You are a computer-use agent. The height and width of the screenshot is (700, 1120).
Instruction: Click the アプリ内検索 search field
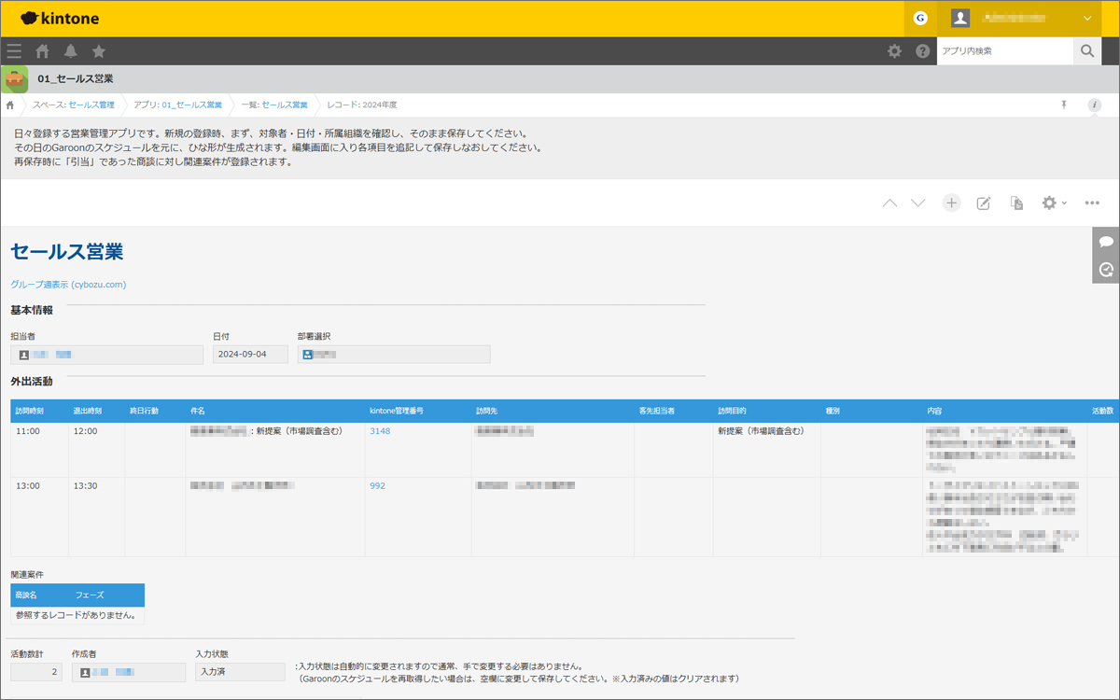coord(1004,51)
